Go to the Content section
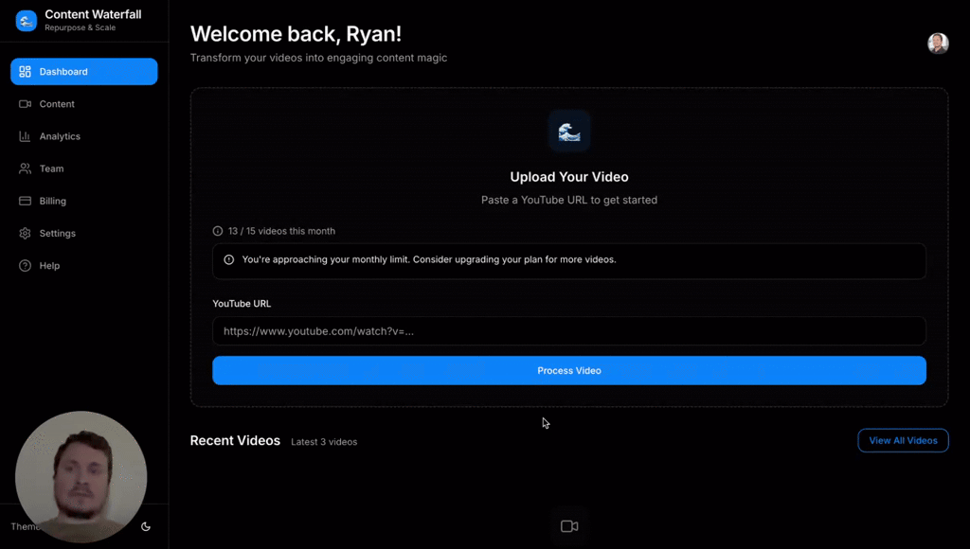 tap(84, 104)
